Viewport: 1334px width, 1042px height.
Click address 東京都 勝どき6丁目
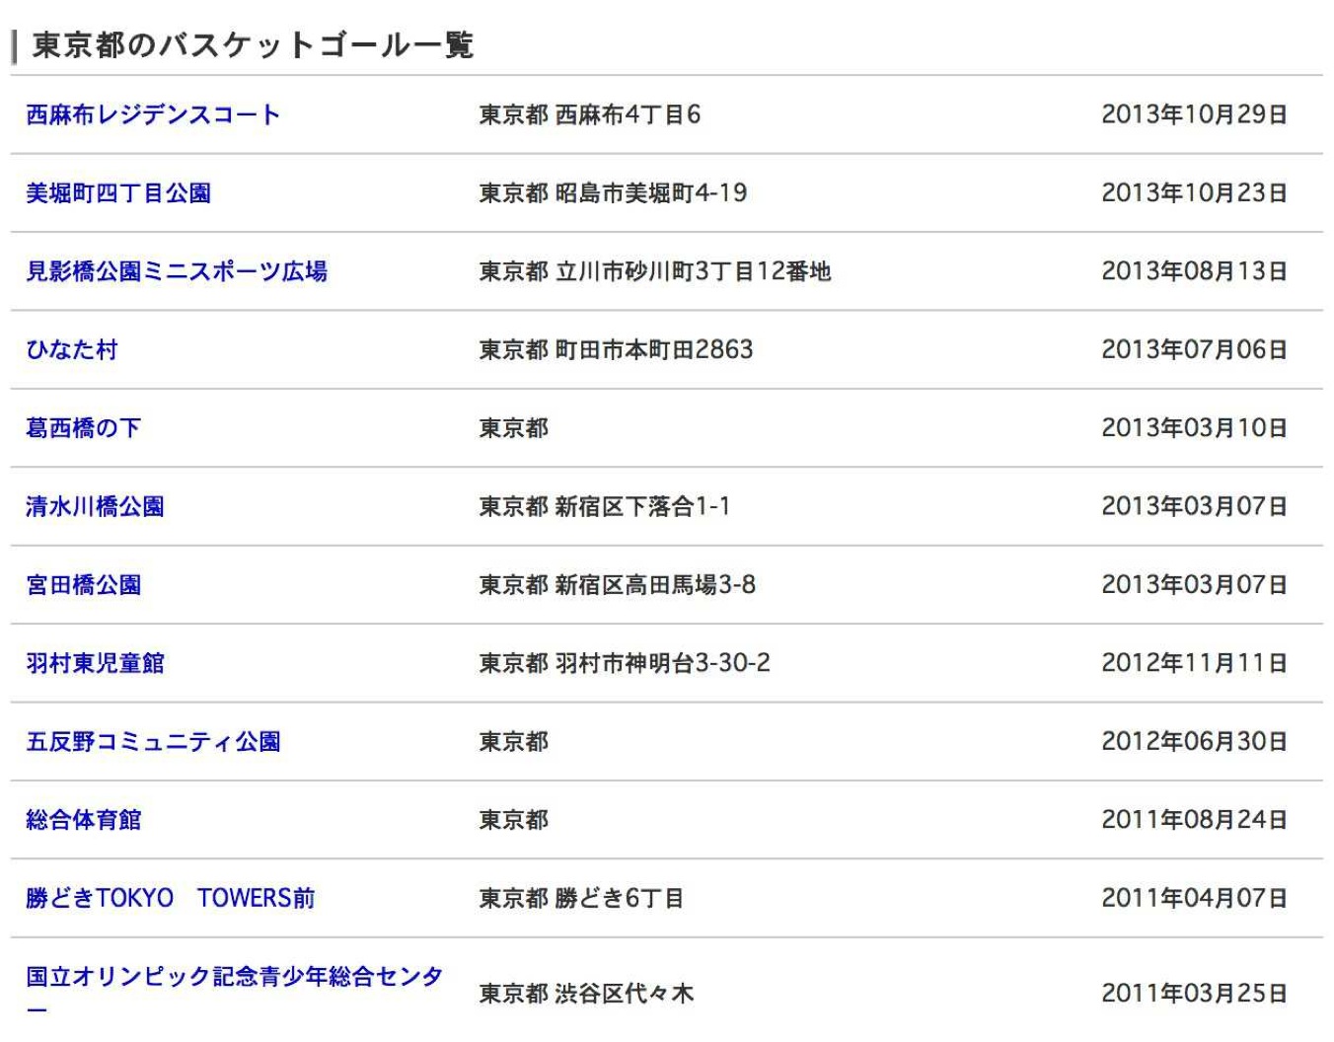[x=581, y=898]
